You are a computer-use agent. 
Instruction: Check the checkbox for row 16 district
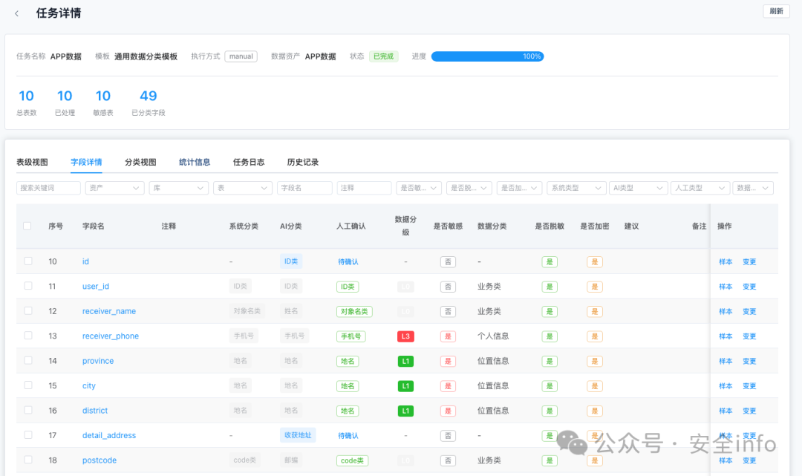(28, 410)
